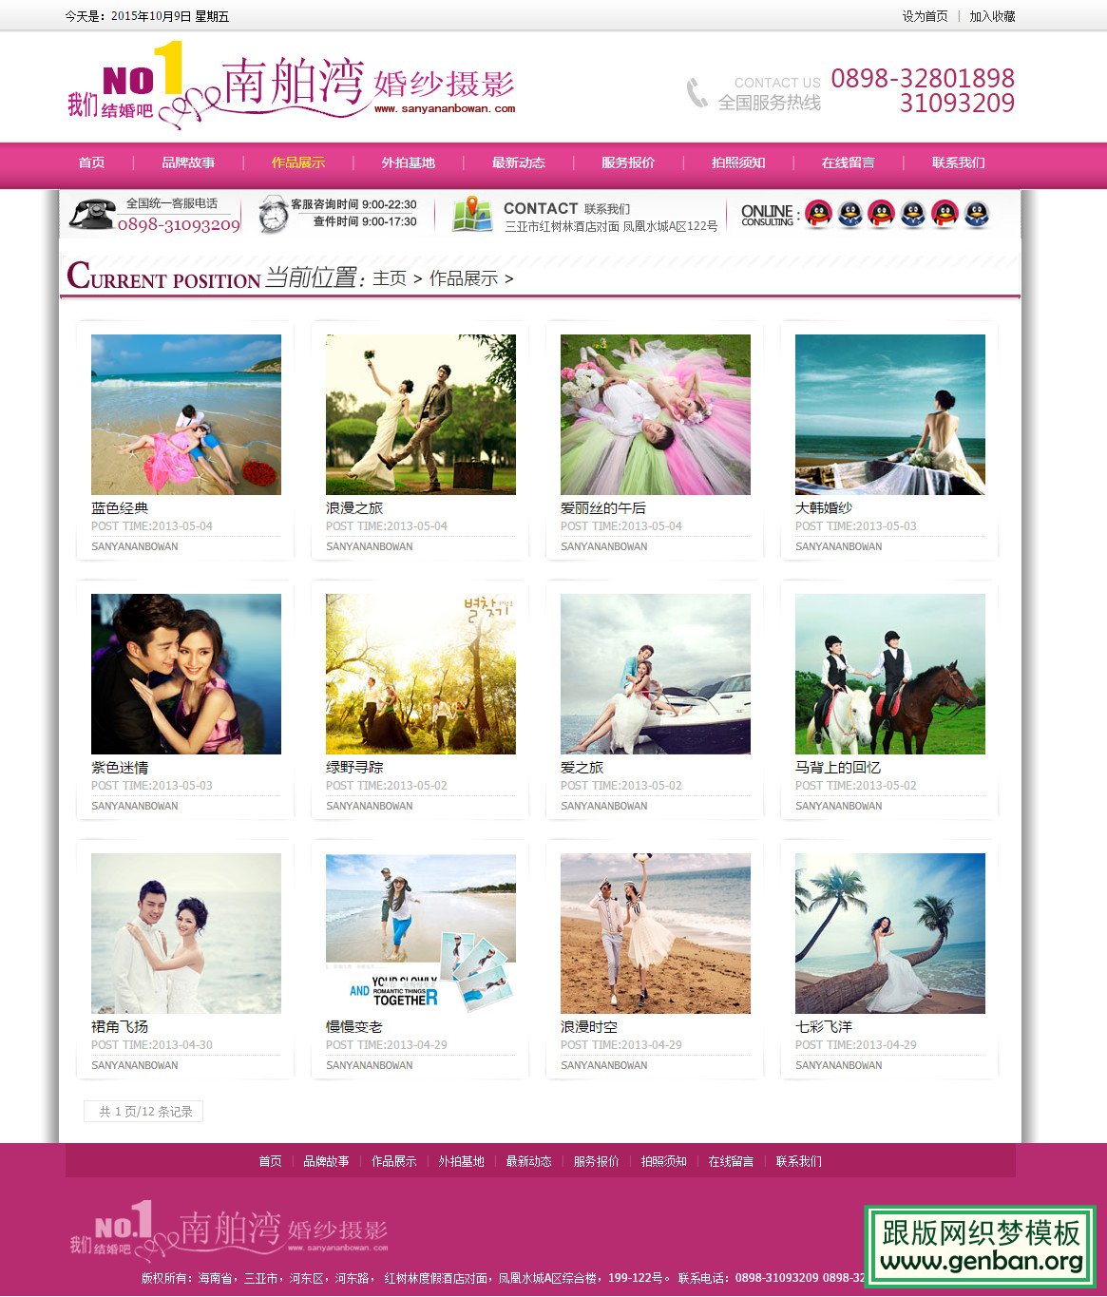The height and width of the screenshot is (1297, 1107).
Task: Open the 马背上的回忆 horse riding thumbnail
Action: [x=889, y=674]
